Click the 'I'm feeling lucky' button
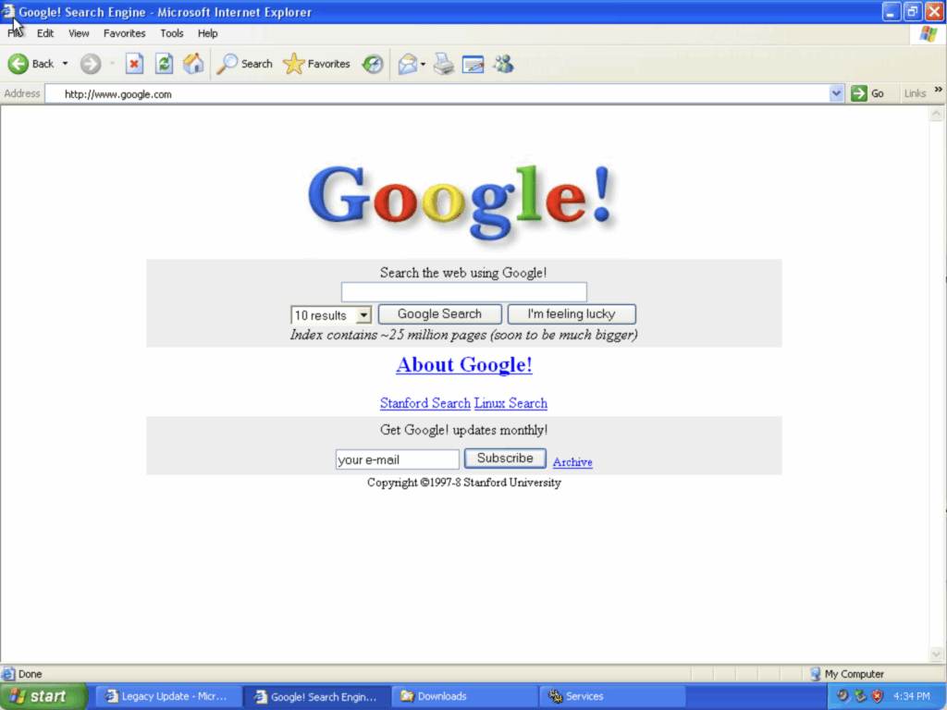Screen dimensions: 947x710 click(572, 314)
